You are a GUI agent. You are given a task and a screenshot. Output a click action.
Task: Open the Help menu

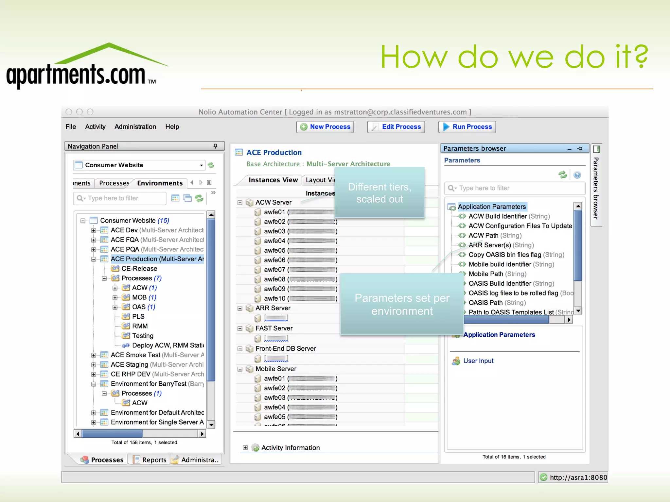172,127
